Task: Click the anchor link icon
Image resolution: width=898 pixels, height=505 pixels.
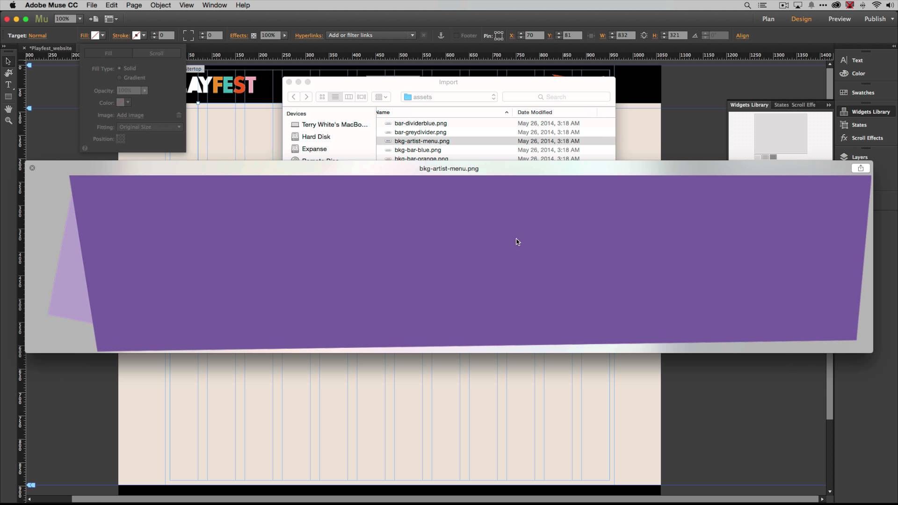Action: (x=441, y=36)
